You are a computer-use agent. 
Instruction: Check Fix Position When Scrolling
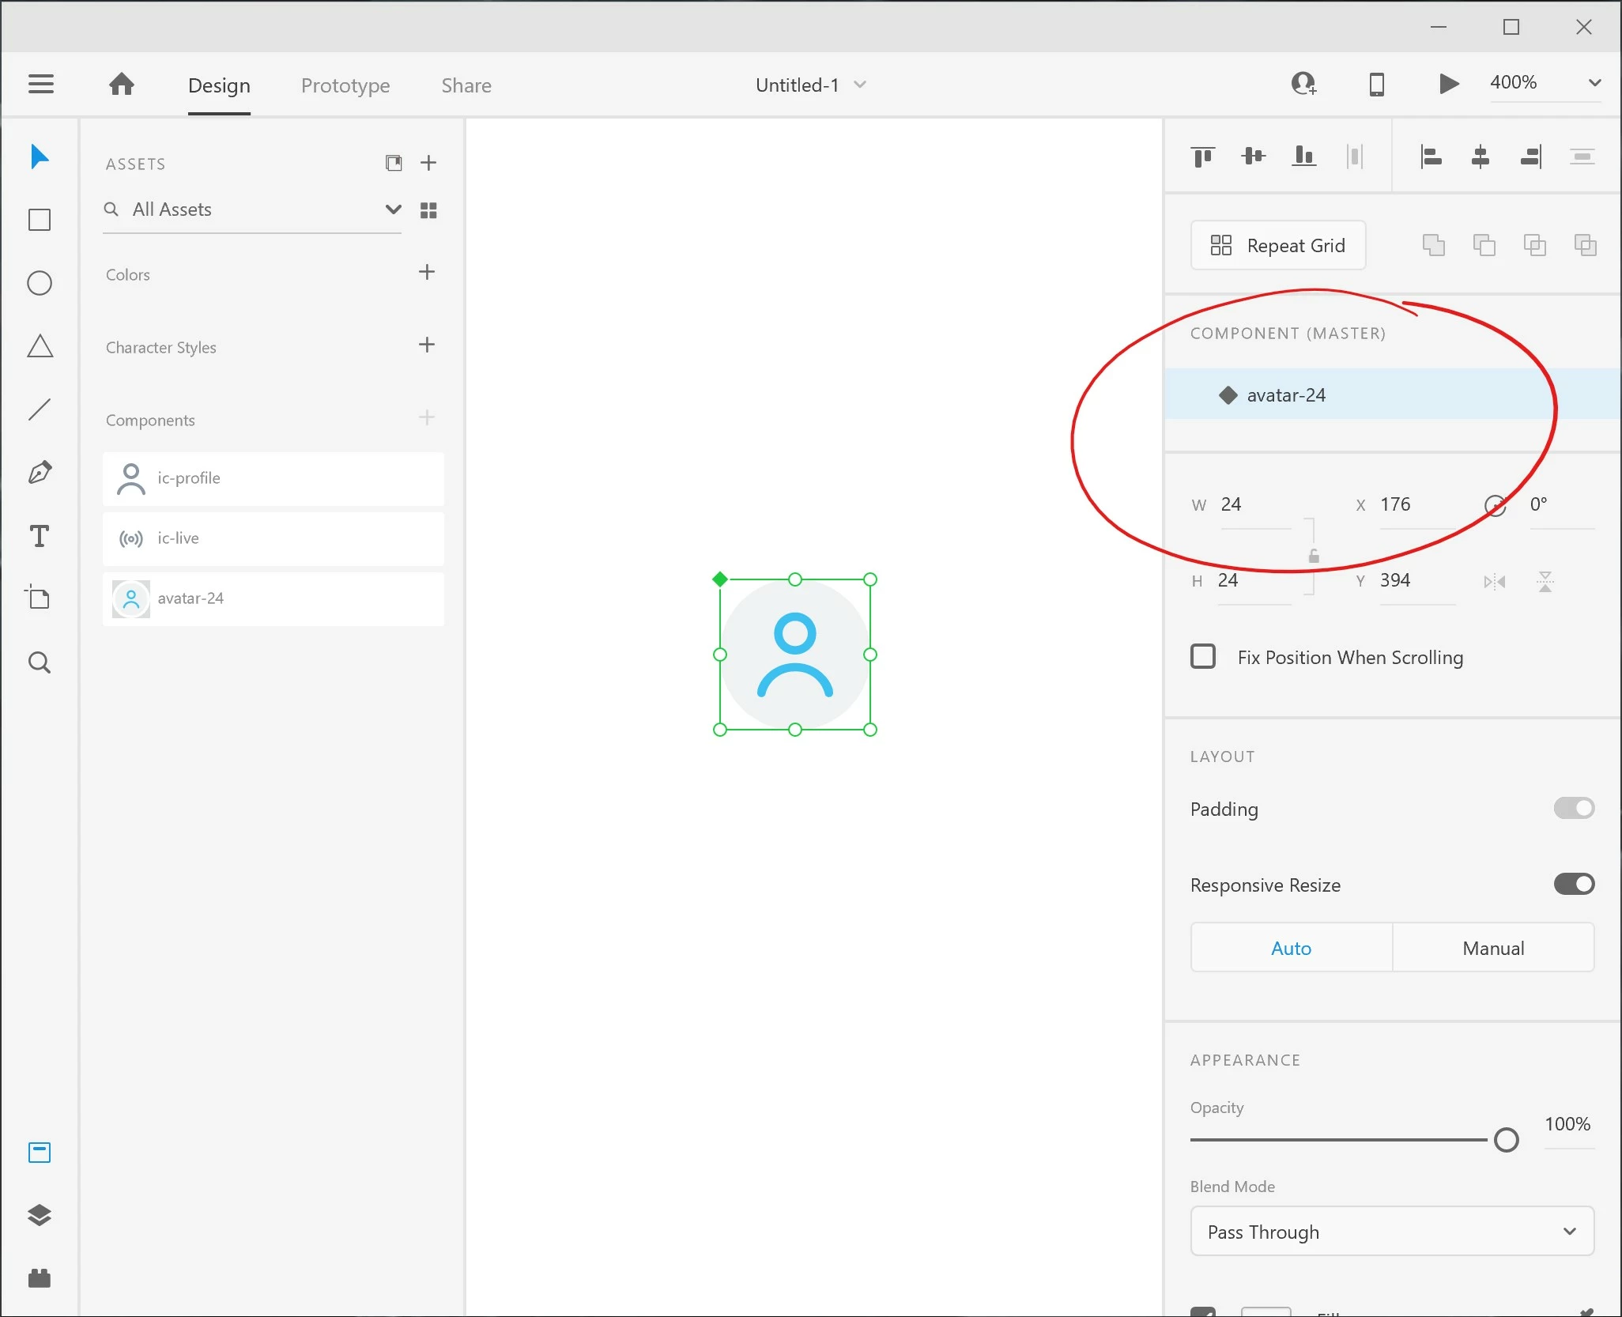pos(1203,657)
